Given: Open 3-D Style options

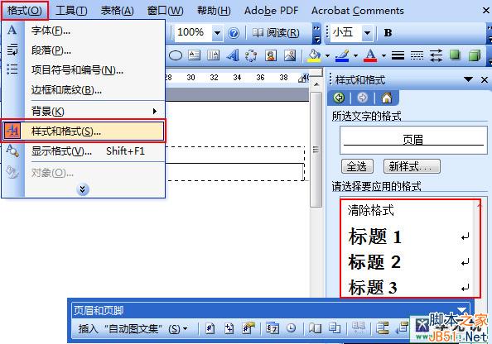Looking at the screenshot, I should pos(475,55).
